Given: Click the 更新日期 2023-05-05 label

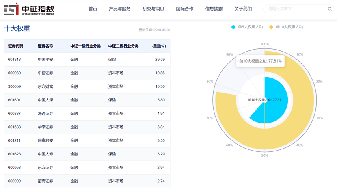Looking at the screenshot, I should 155,30.
